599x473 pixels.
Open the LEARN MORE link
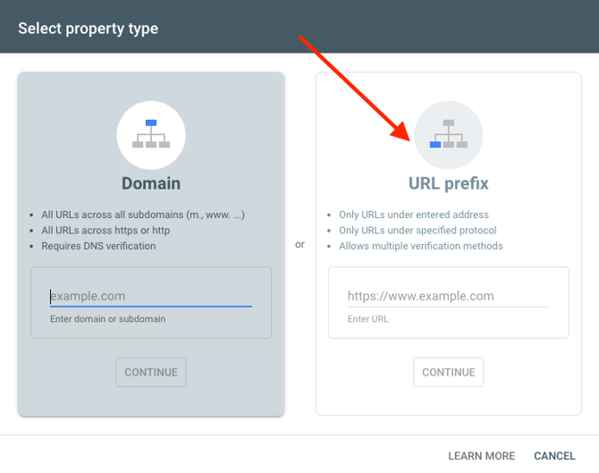pyautogui.click(x=481, y=456)
